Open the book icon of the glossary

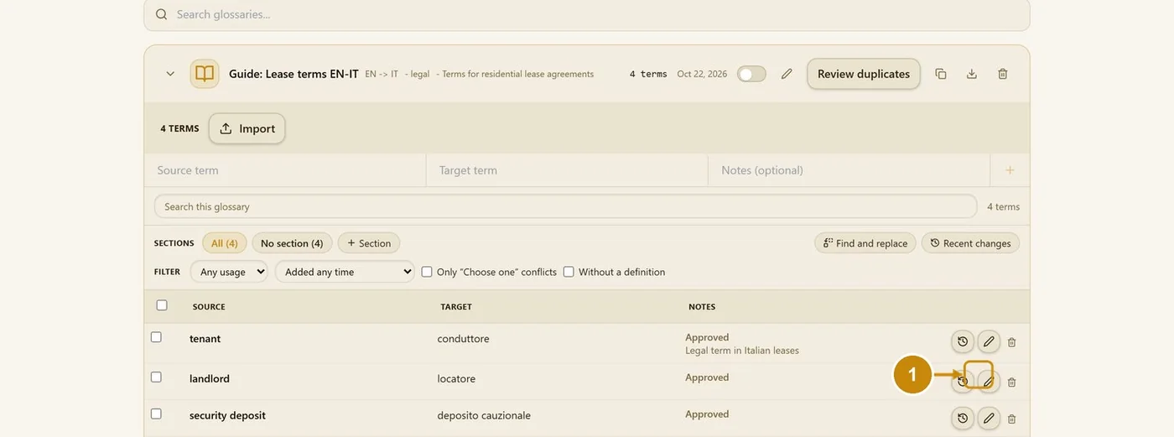click(205, 74)
